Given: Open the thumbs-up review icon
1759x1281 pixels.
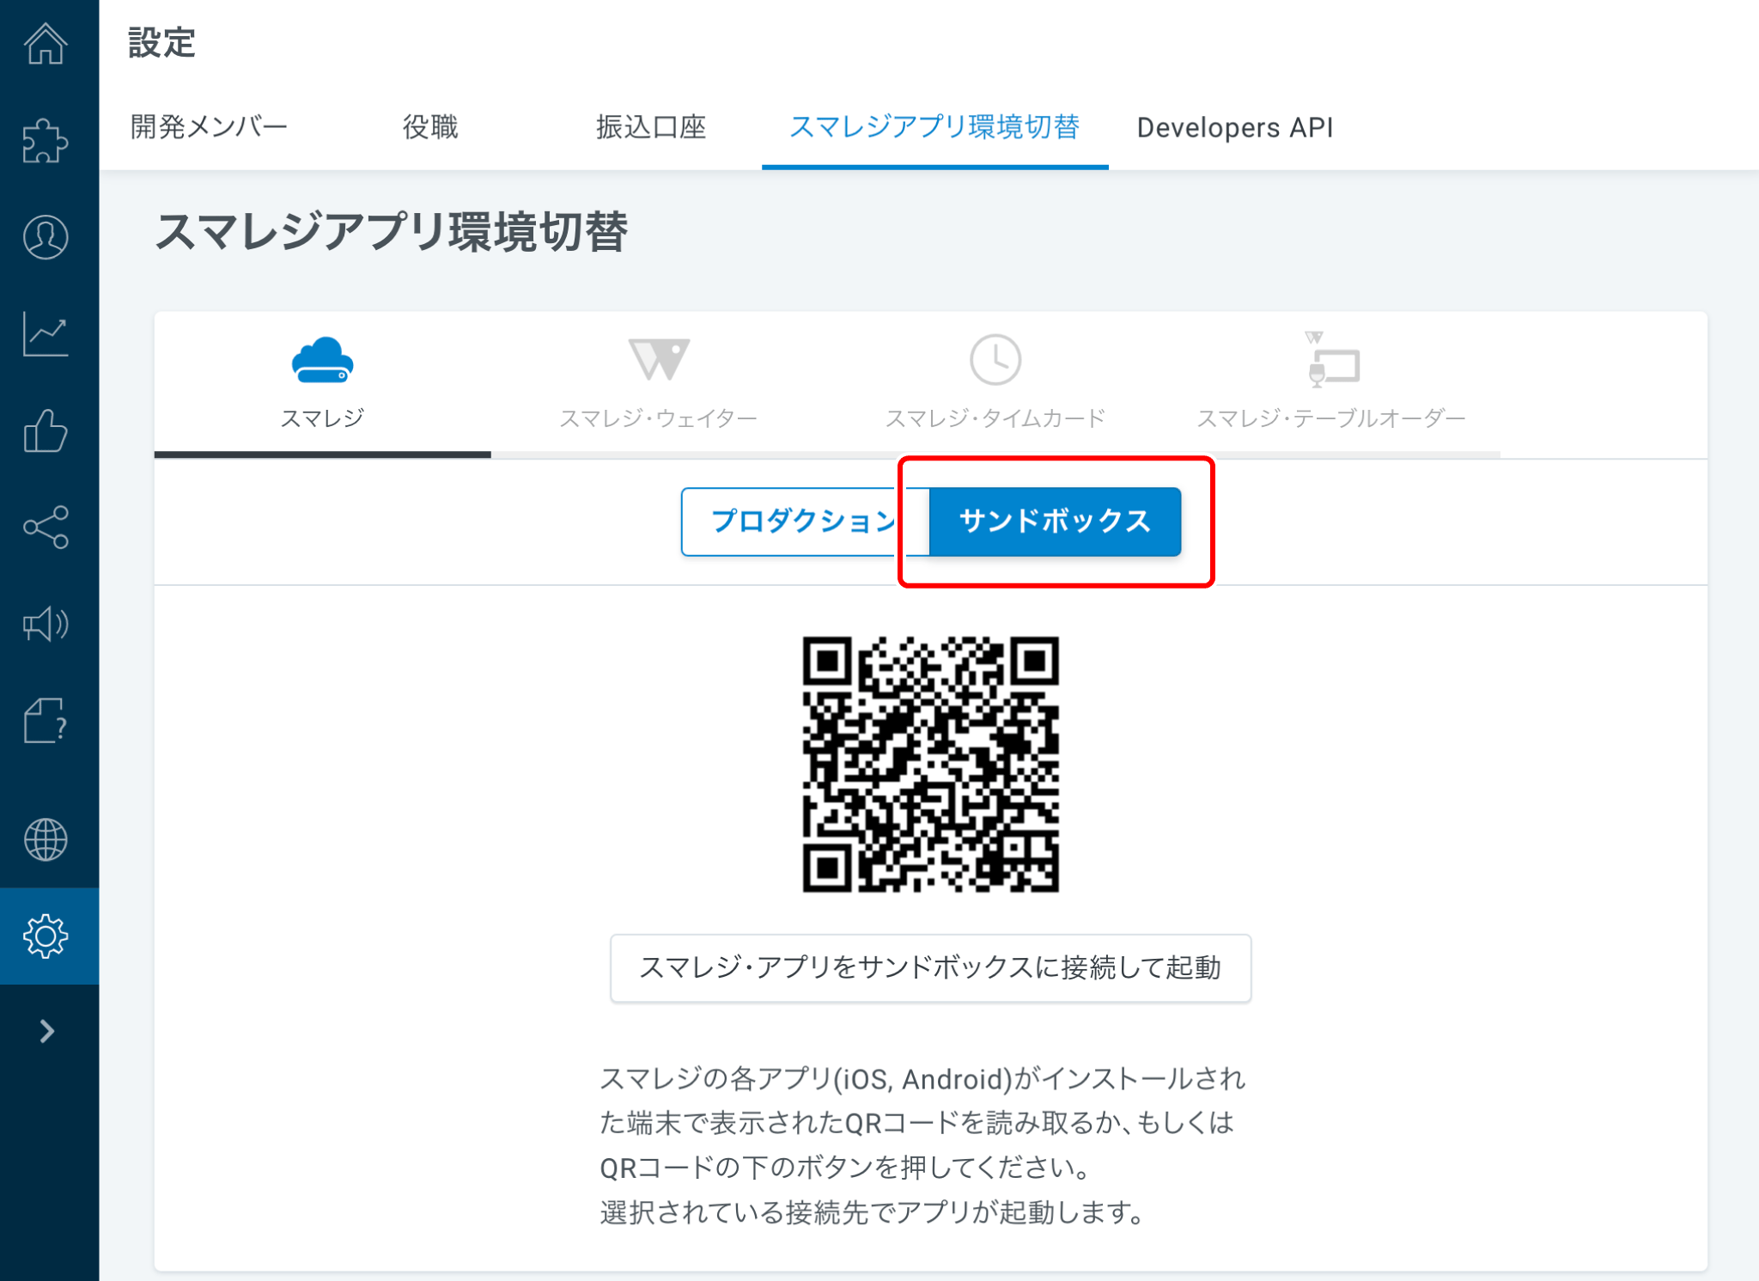Looking at the screenshot, I should click(x=46, y=430).
